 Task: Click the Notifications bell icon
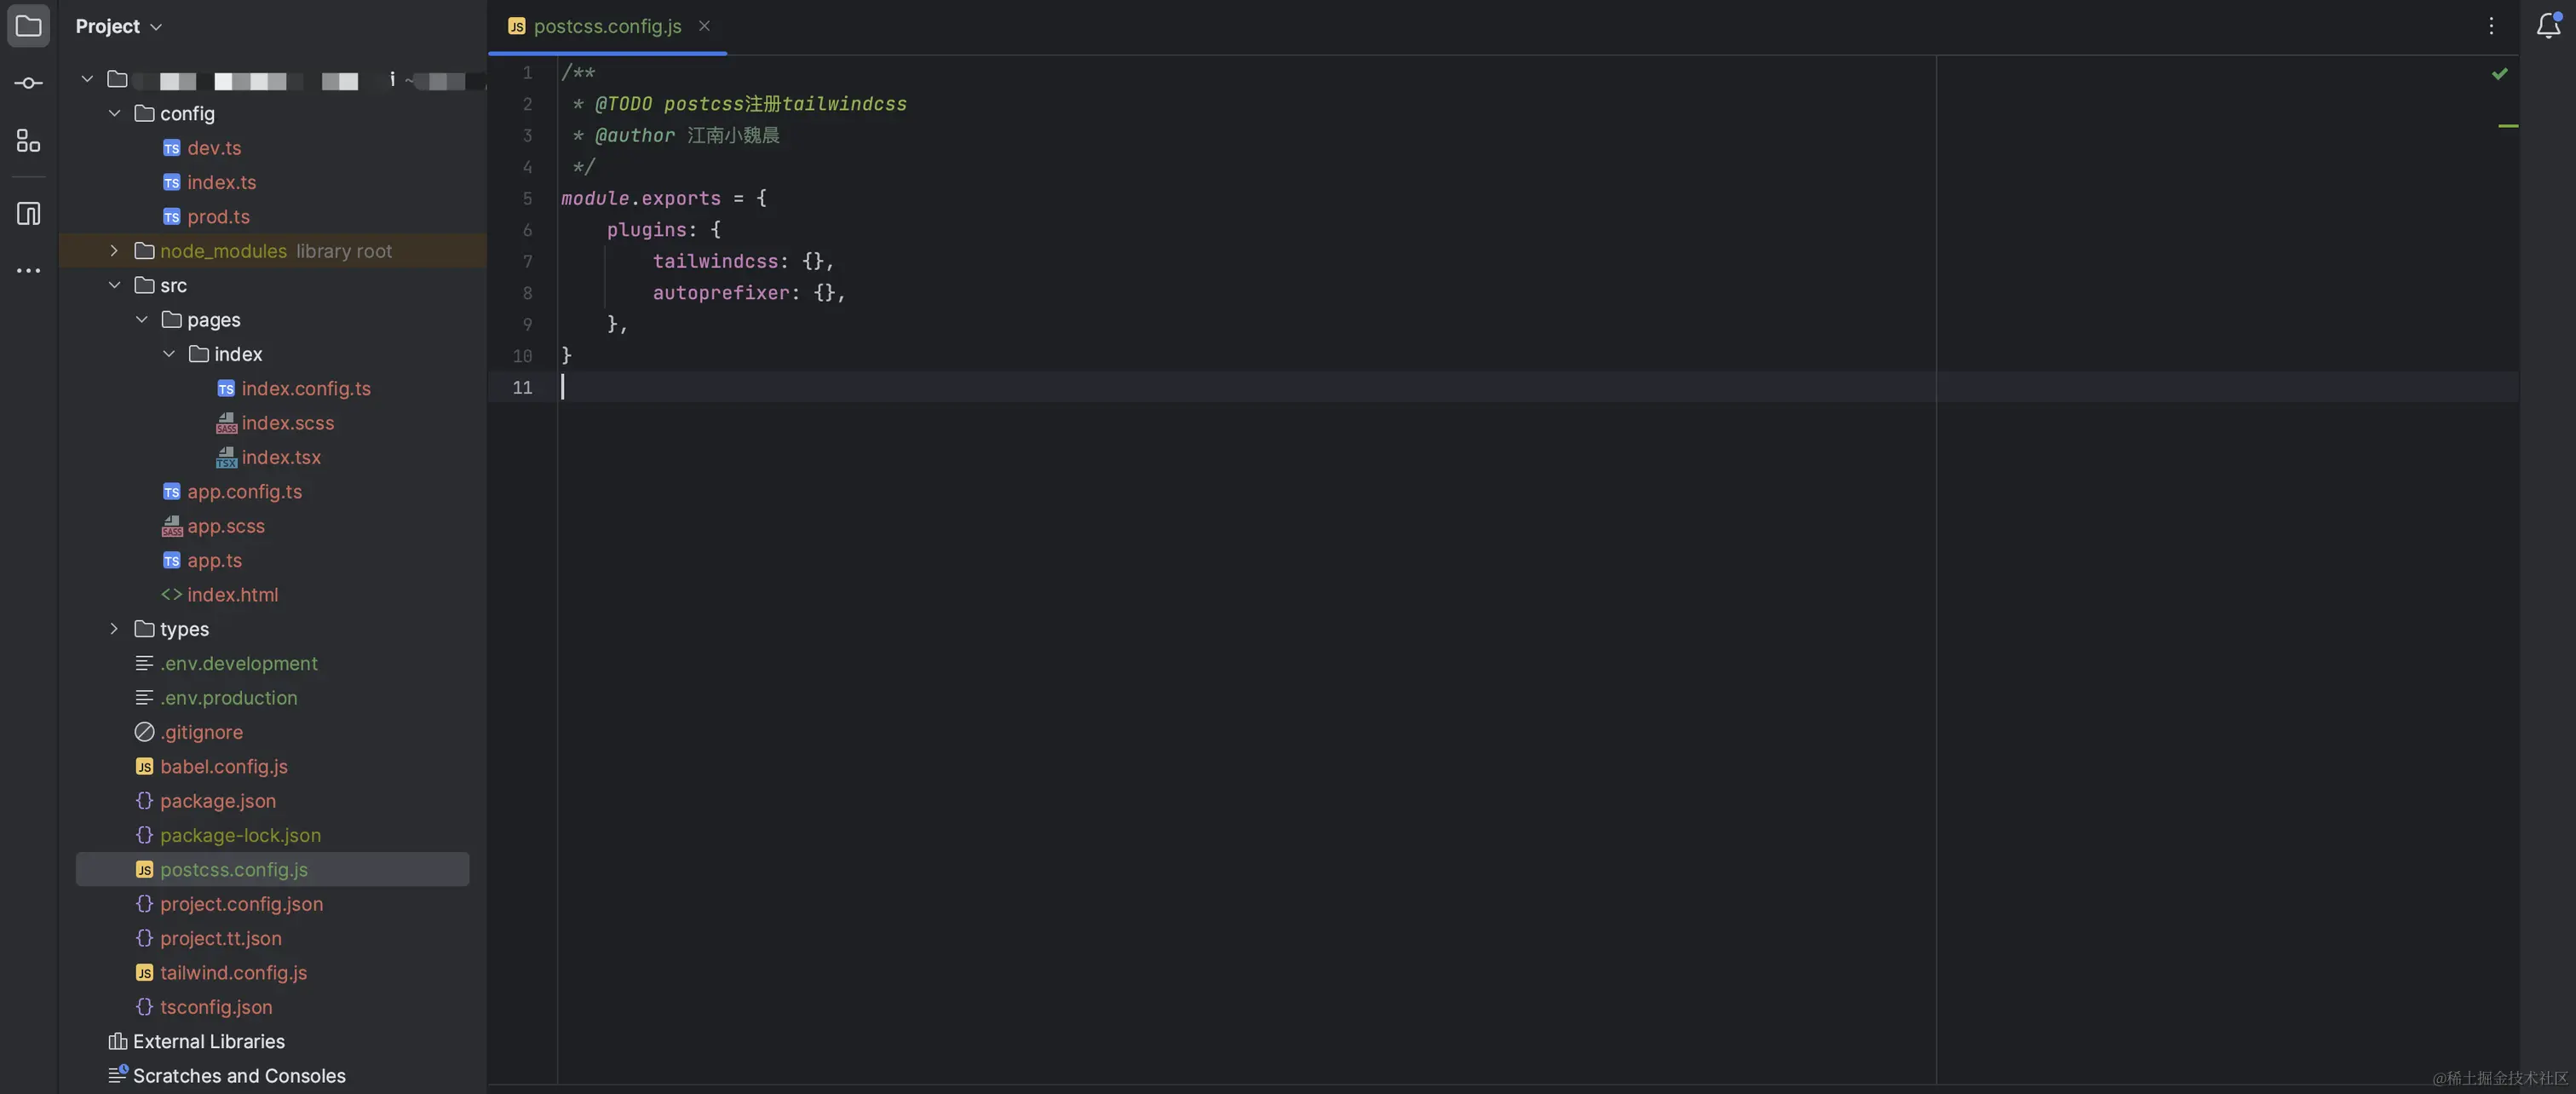coord(2546,26)
